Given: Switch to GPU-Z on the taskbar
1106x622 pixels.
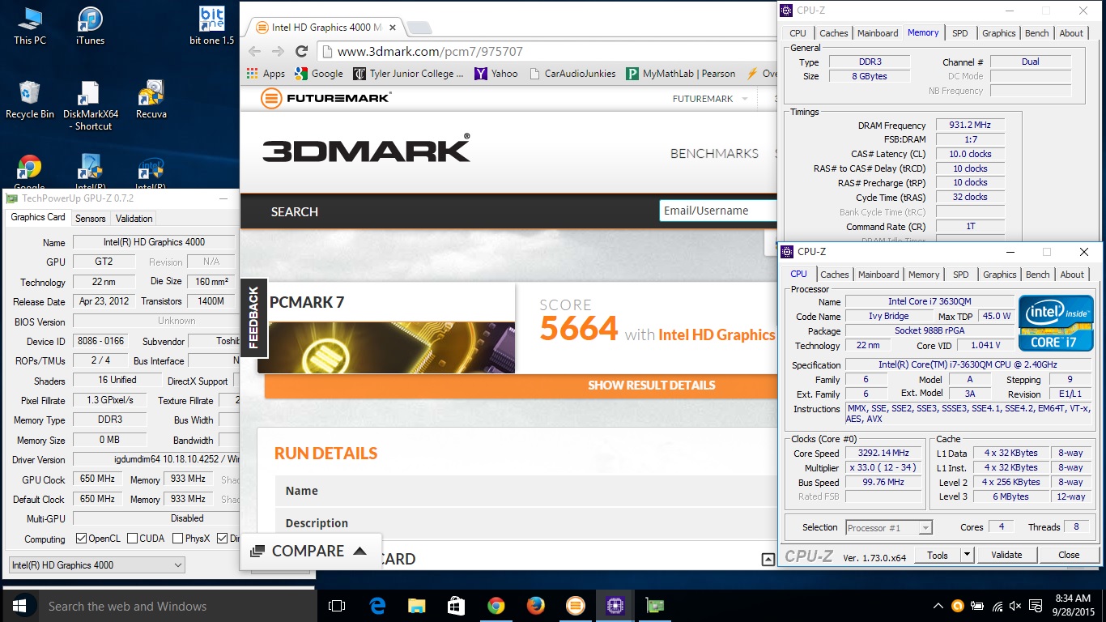Looking at the screenshot, I should (654, 606).
